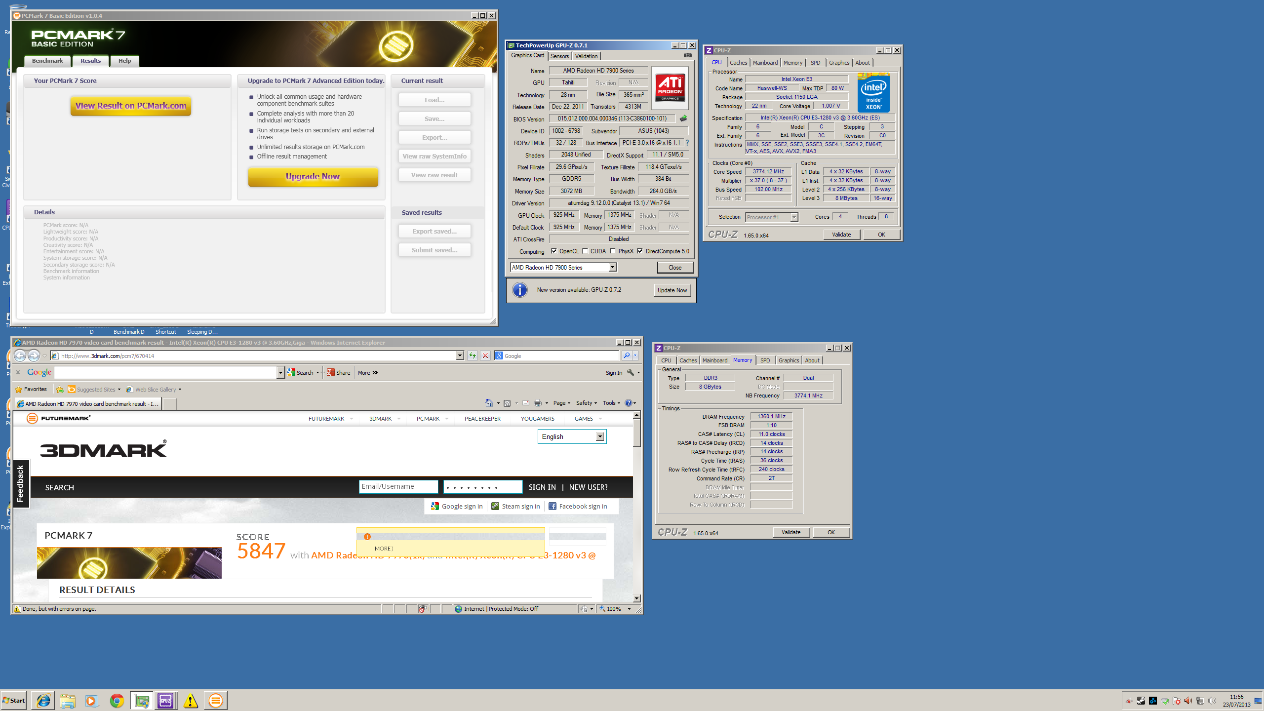Click the IE refresh/compatibility icon
The width and height of the screenshot is (1264, 711).
[473, 355]
